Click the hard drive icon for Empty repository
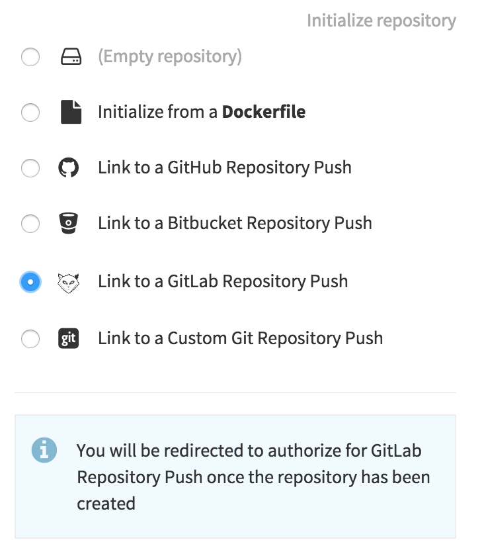Viewport: 480px width, 552px height. click(70, 58)
